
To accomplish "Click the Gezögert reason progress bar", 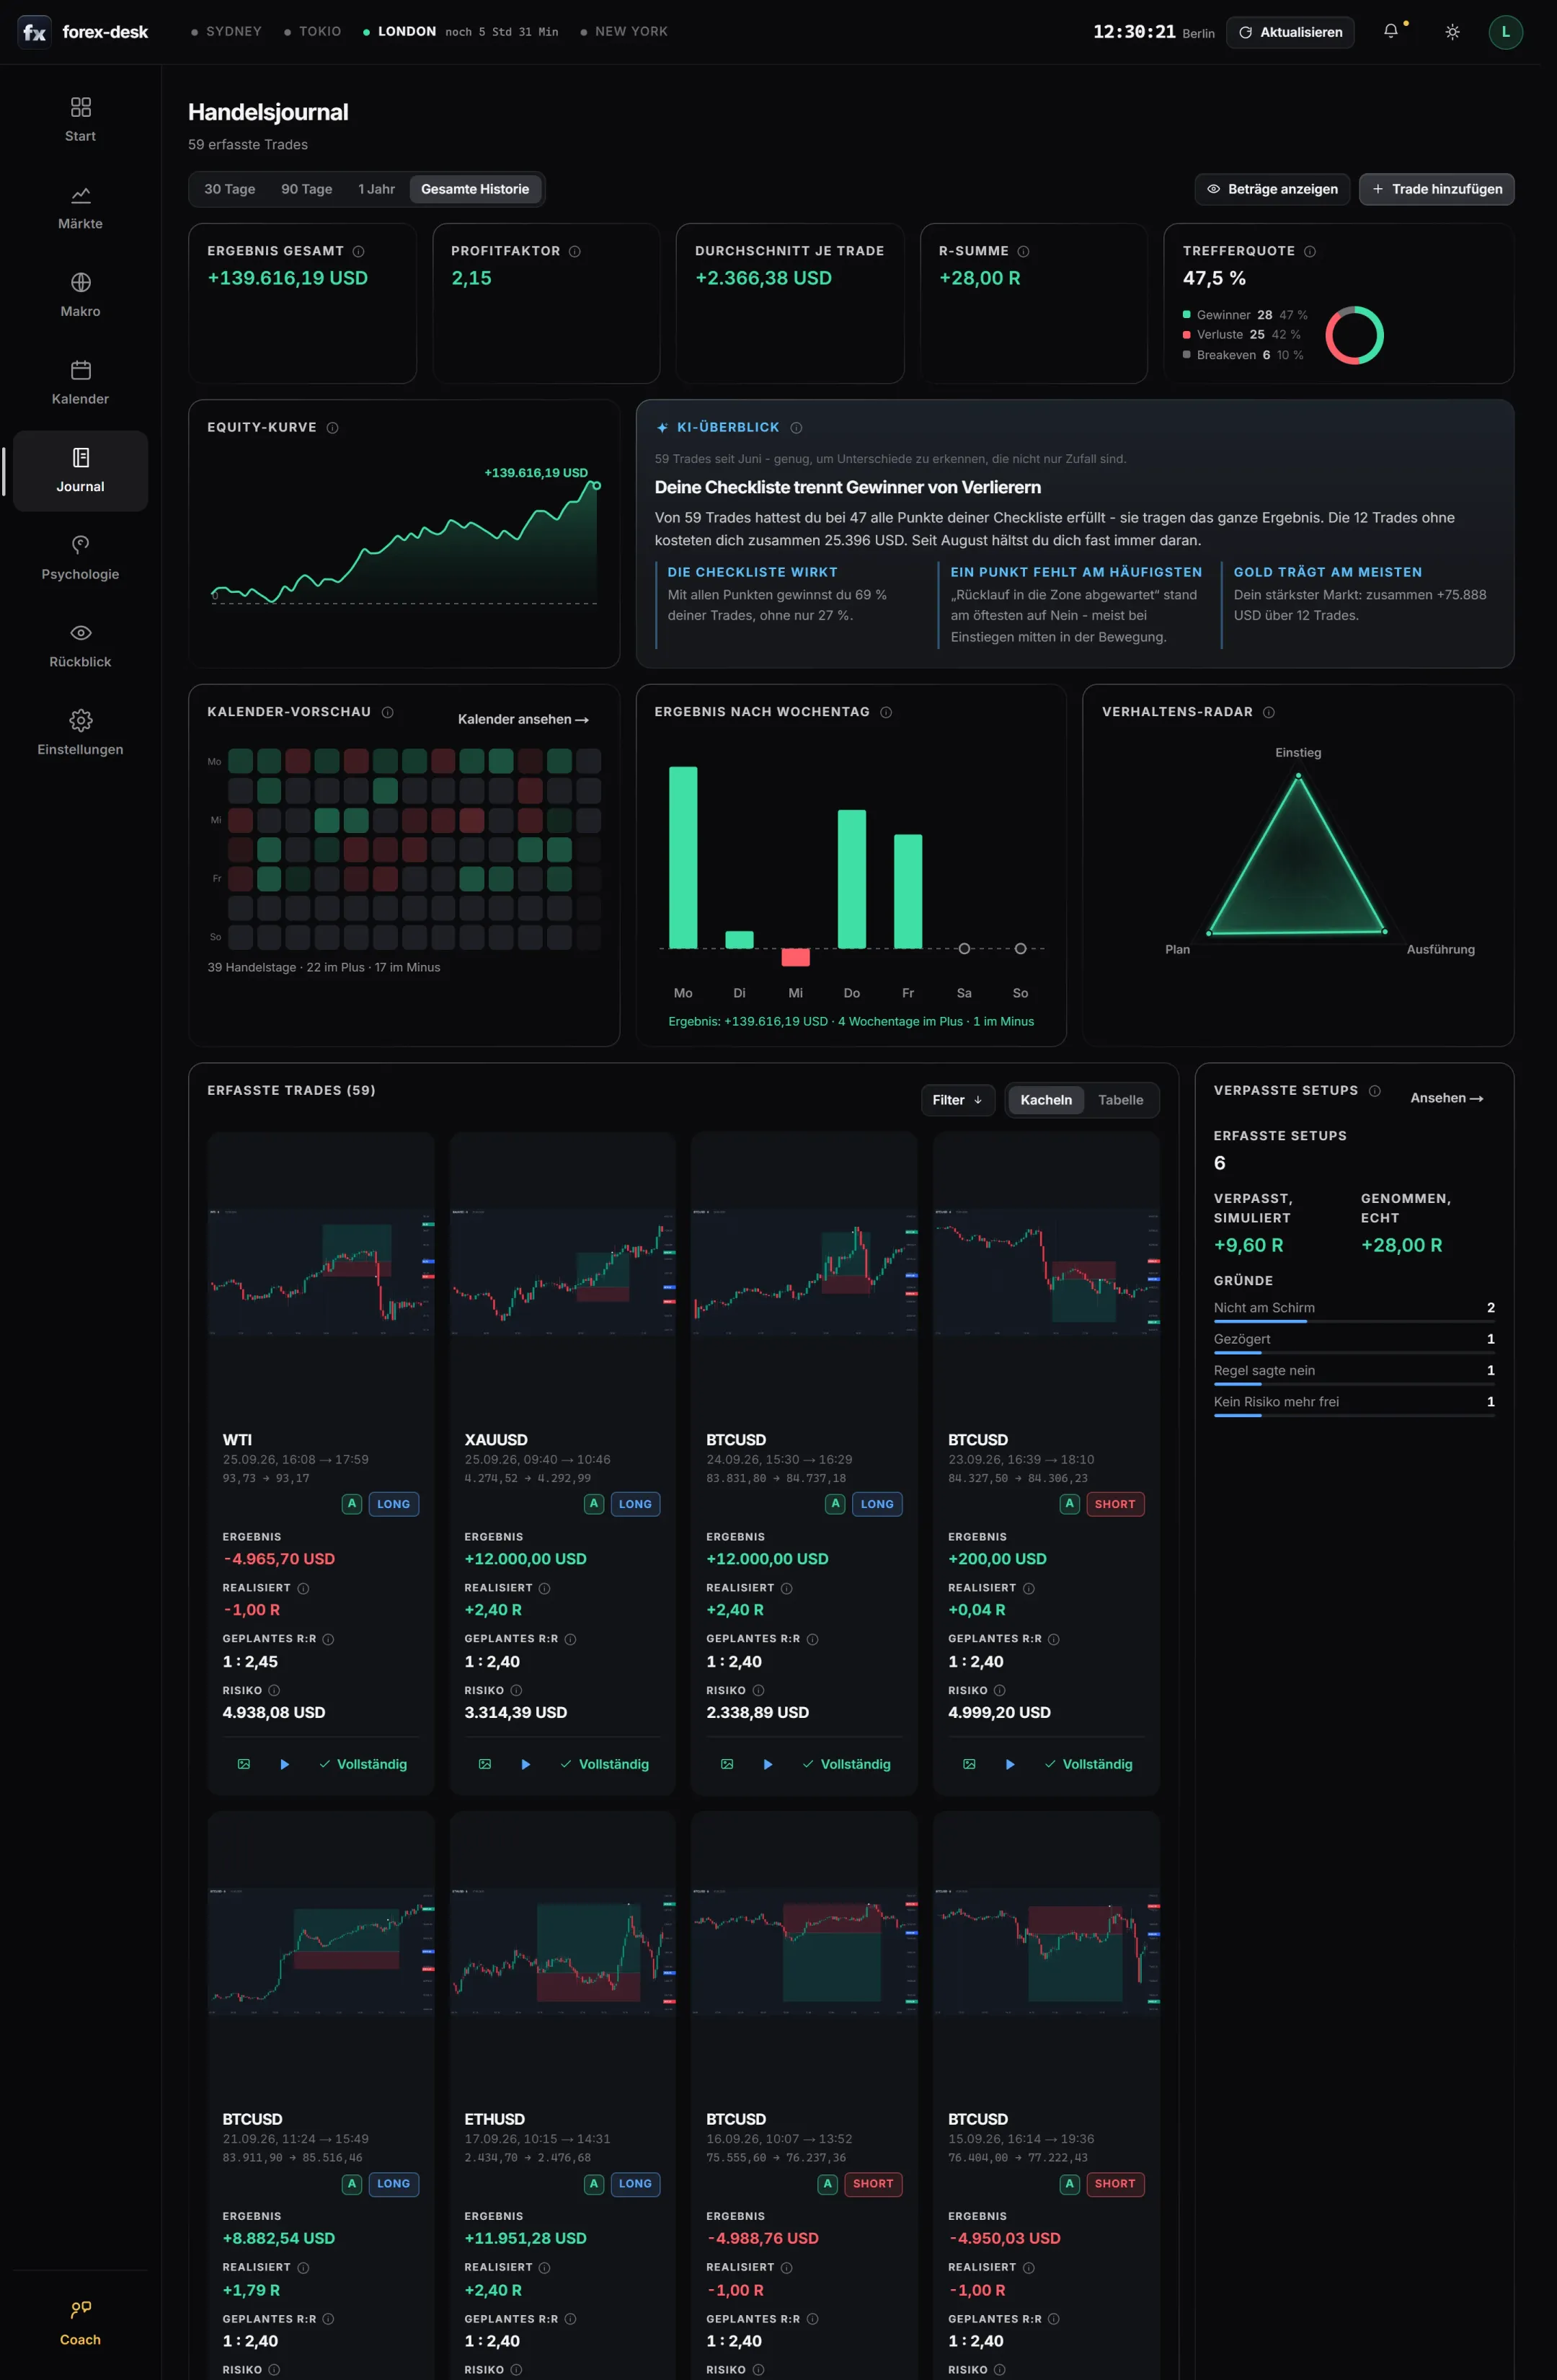I will (1354, 1353).
